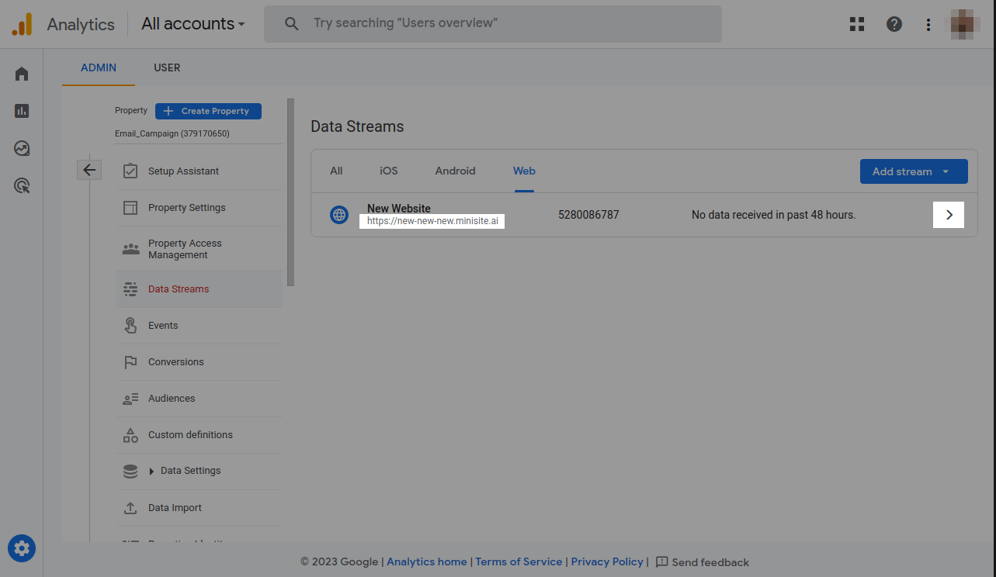Open the Admin gear icon
996x577 pixels.
pyautogui.click(x=22, y=549)
